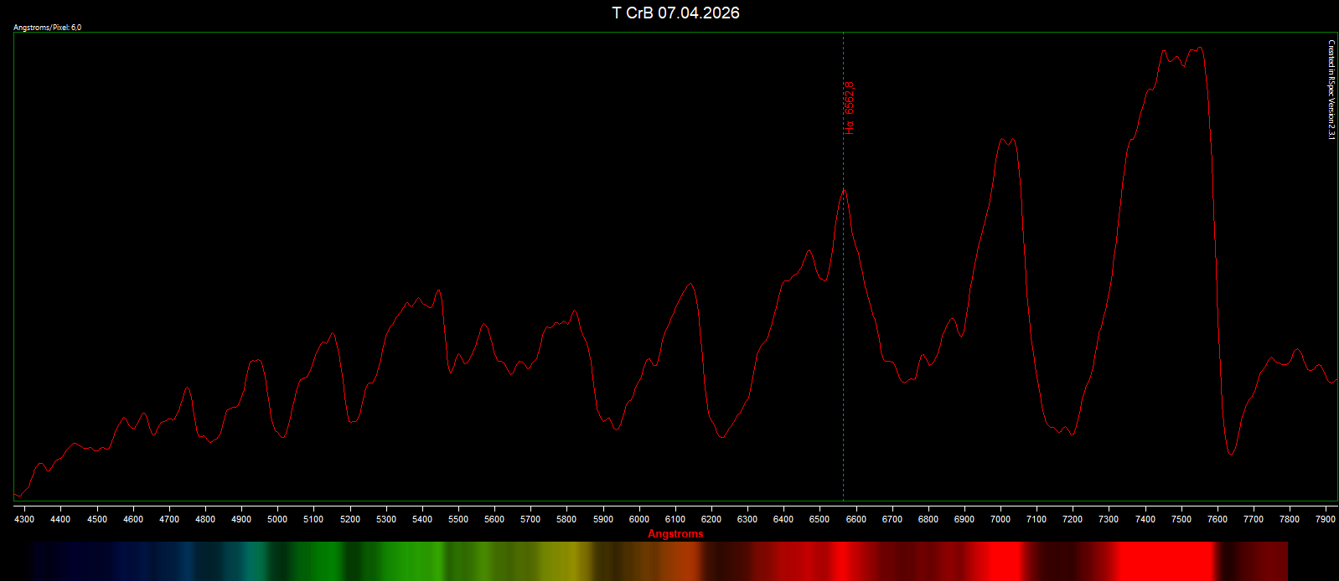This screenshot has height=581, width=1339.
Task: Click the 6600 wavelength tick label
Action: coord(856,519)
